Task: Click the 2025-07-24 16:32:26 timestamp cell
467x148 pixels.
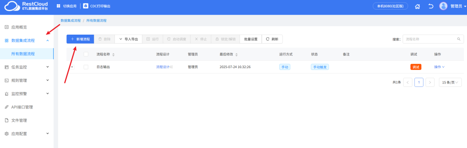Action: pyautogui.click(x=235, y=67)
